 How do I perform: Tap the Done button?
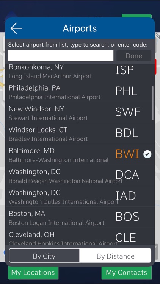click(x=134, y=56)
